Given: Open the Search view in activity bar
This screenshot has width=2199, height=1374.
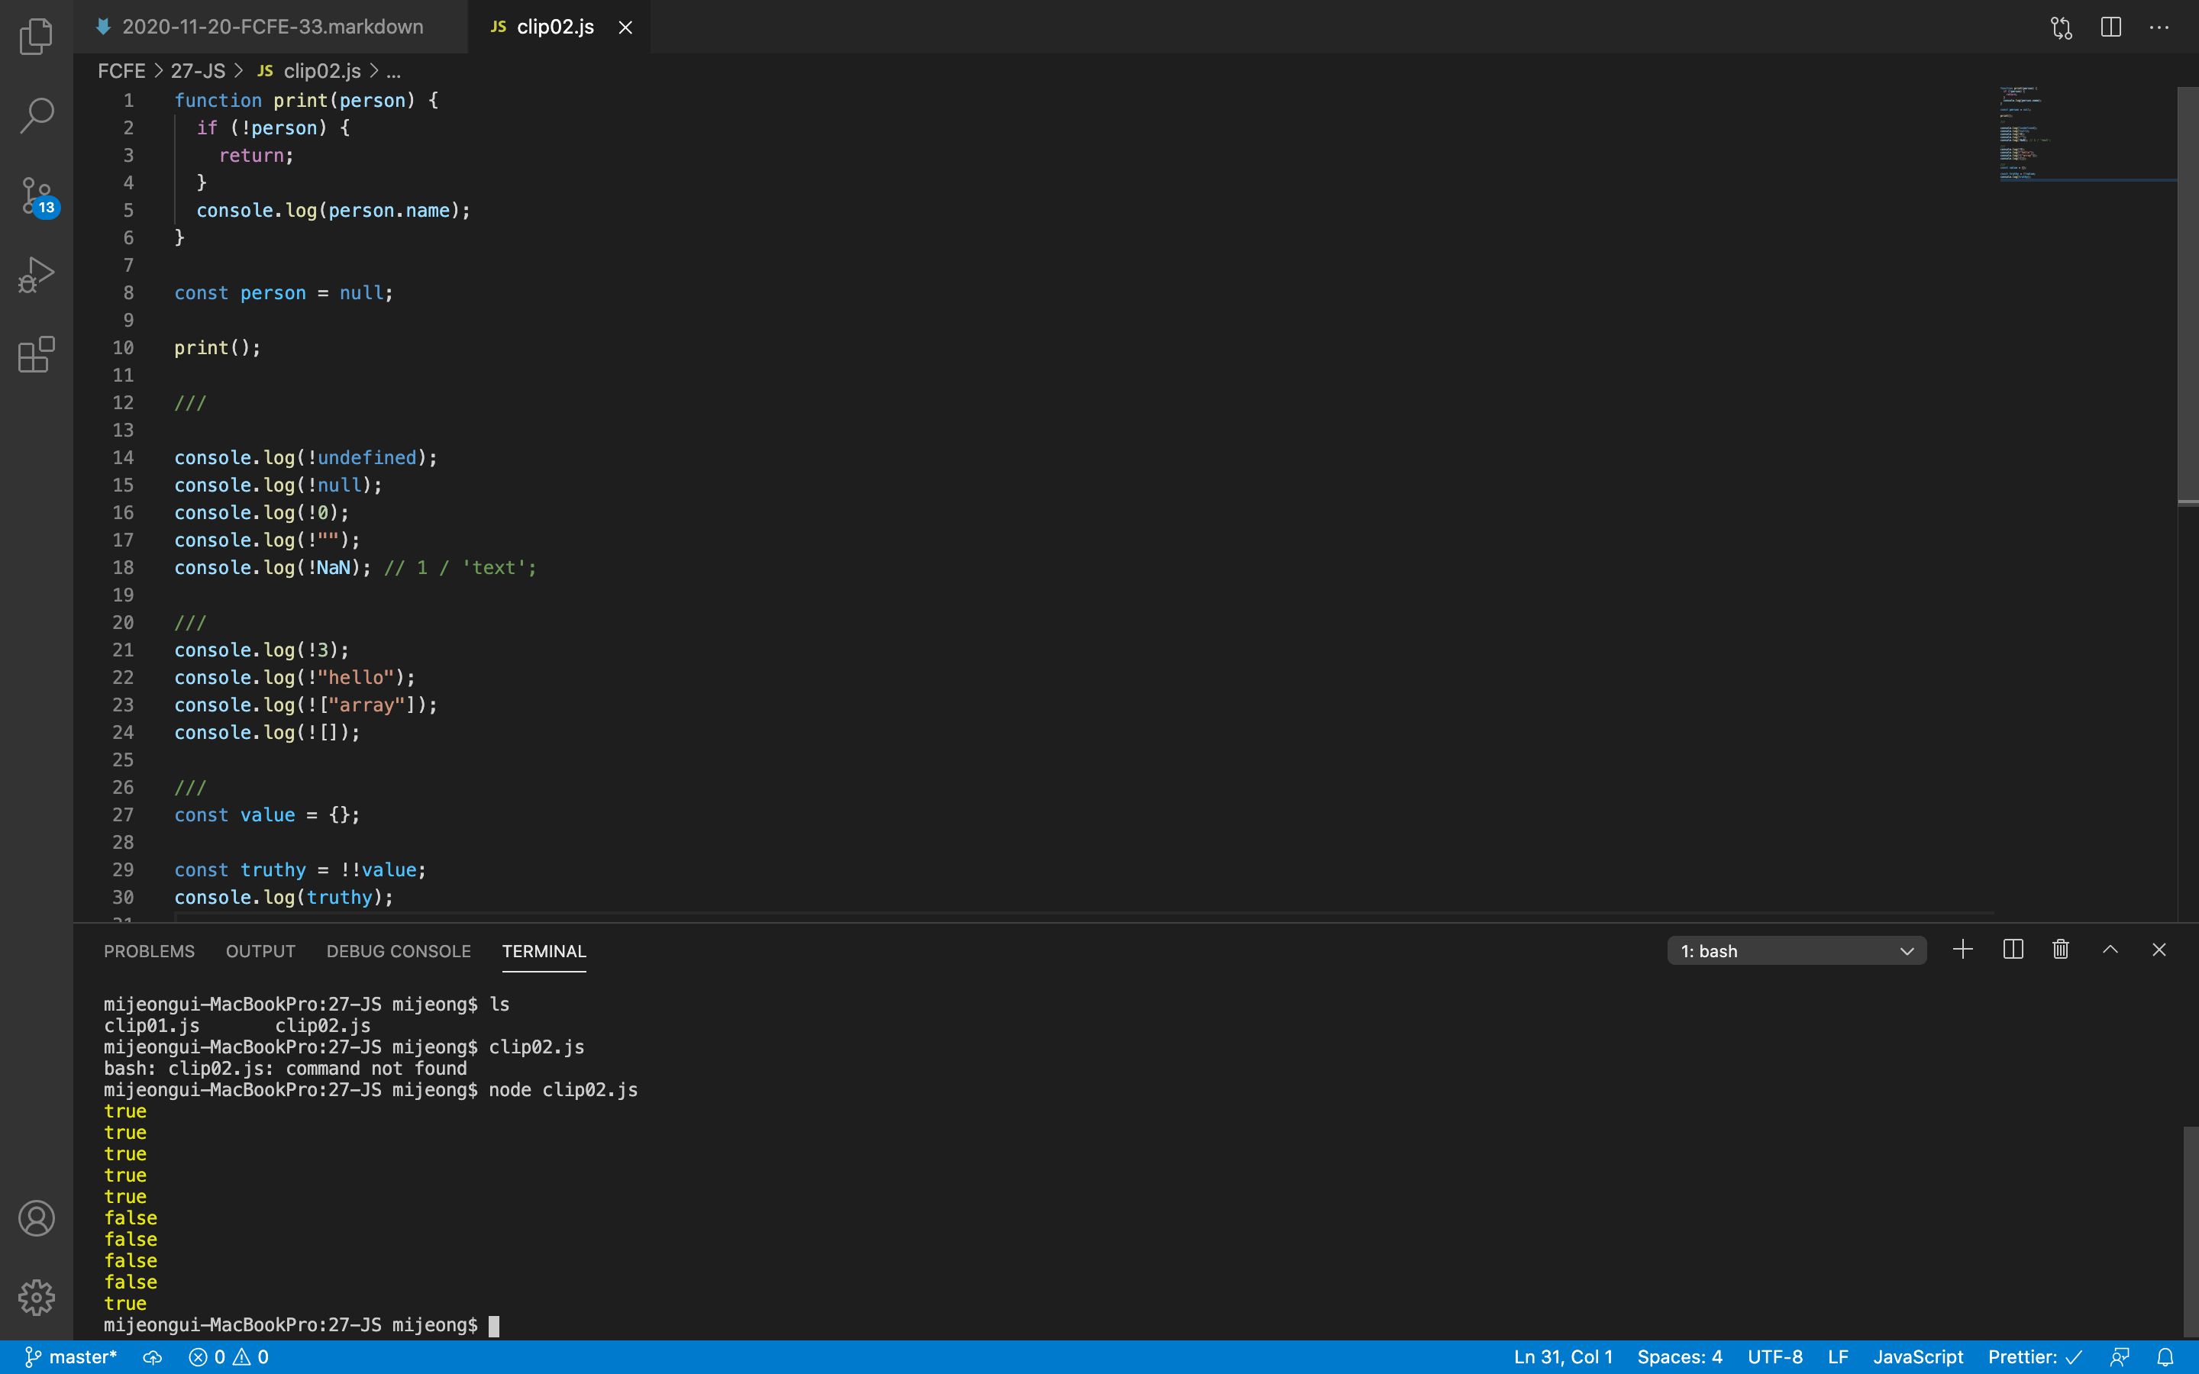Looking at the screenshot, I should [37, 115].
